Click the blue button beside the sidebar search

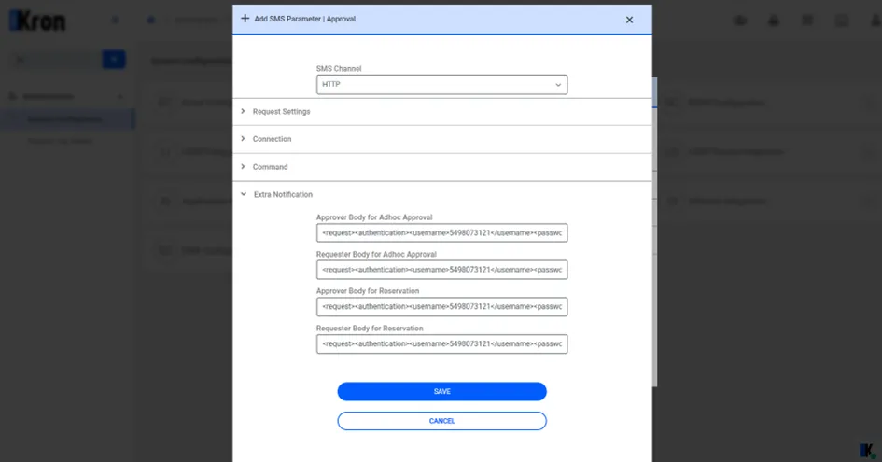click(114, 59)
